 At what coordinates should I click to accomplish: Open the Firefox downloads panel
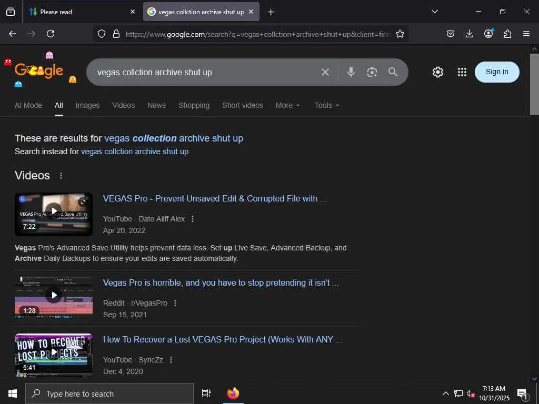pos(469,34)
